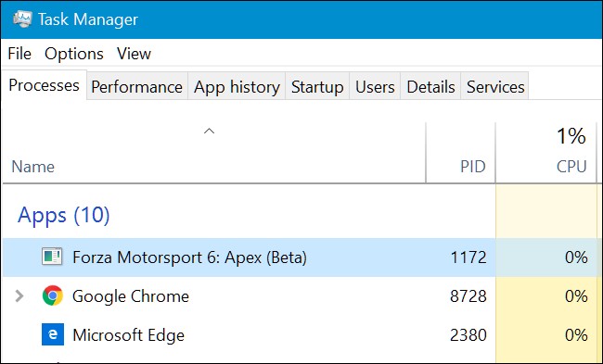
Task: Sort by the CPU column header
Action: click(571, 167)
